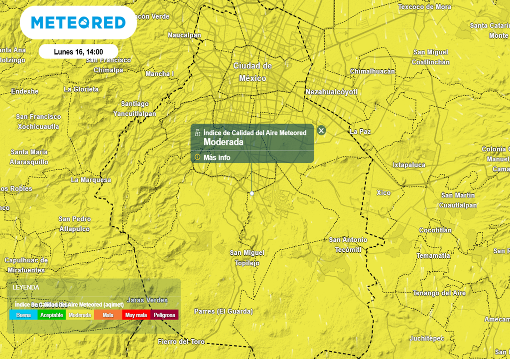Click the Meteored logo
510x359 pixels.
pyautogui.click(x=78, y=22)
